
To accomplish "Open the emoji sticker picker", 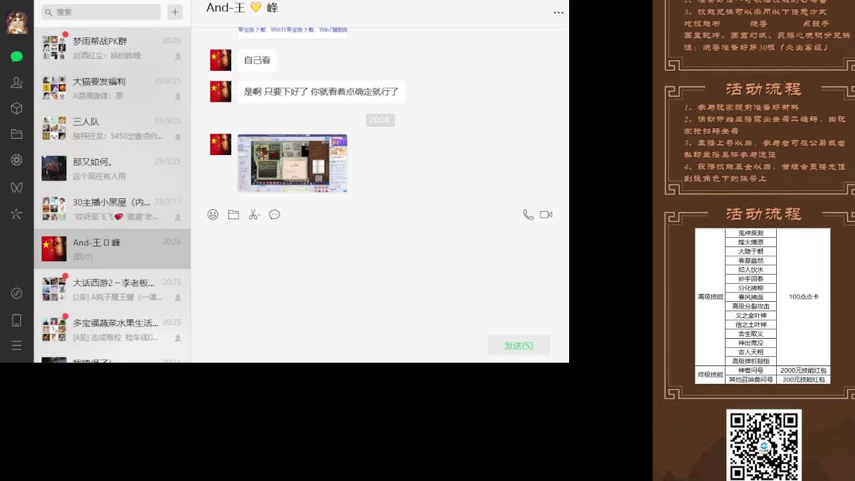I will coord(212,214).
